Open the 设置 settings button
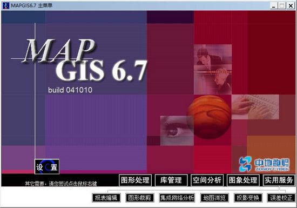297x208 pixels. pos(47,167)
